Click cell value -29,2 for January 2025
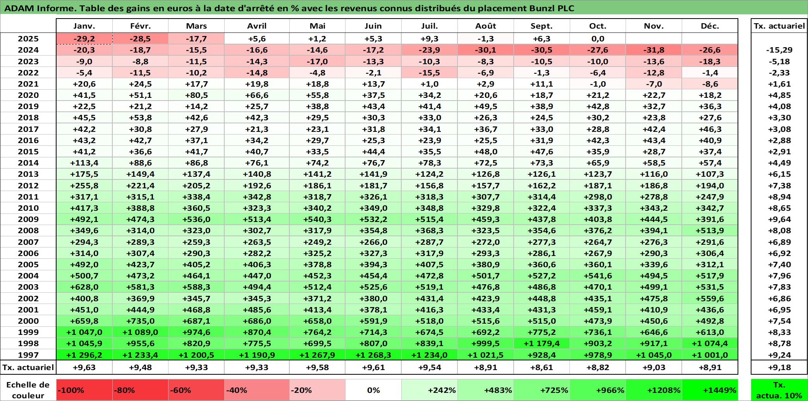 pos(84,39)
